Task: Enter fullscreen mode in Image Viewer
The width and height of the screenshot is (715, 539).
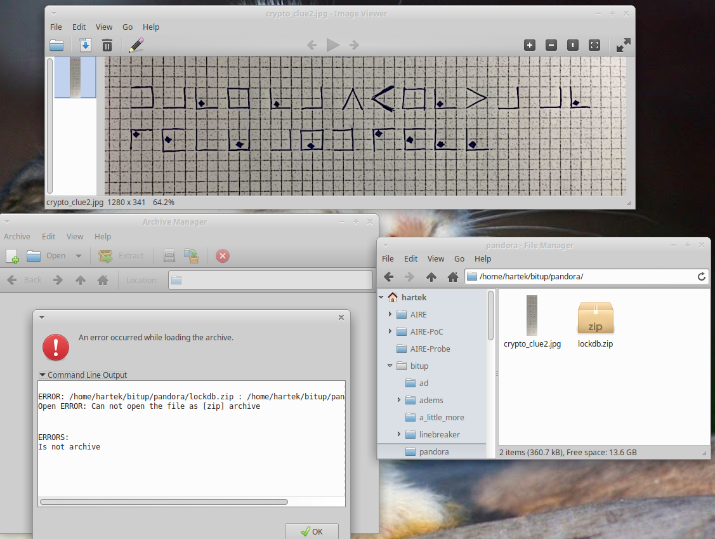Action: pos(624,45)
